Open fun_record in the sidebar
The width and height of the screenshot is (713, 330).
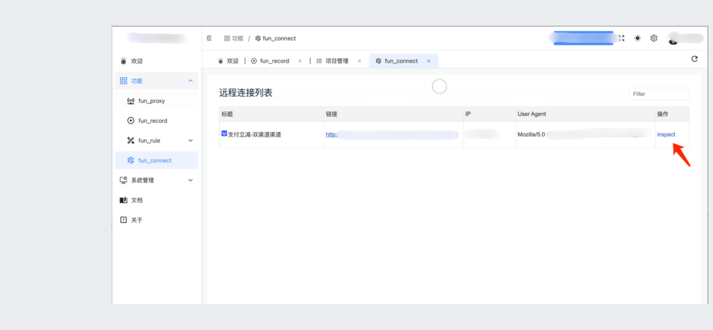tap(153, 121)
